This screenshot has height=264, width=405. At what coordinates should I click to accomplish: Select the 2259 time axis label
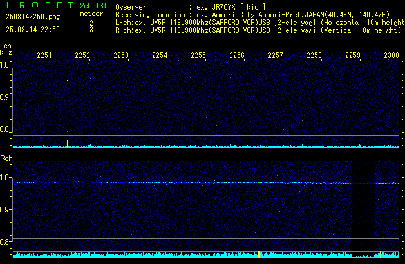(x=353, y=55)
